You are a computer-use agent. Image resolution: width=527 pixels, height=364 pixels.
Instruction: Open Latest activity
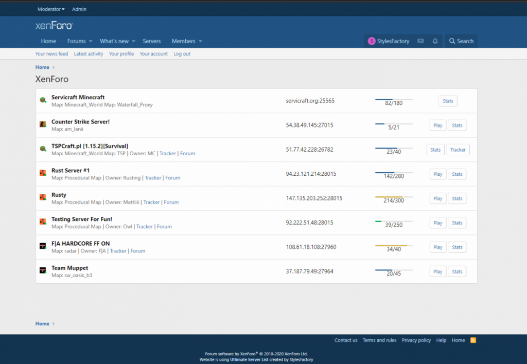pos(89,54)
